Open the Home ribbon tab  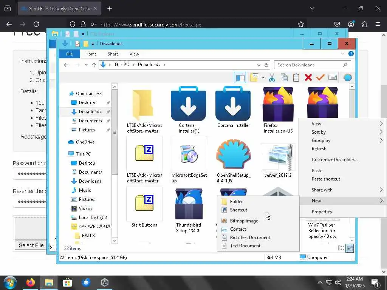[x=91, y=54]
